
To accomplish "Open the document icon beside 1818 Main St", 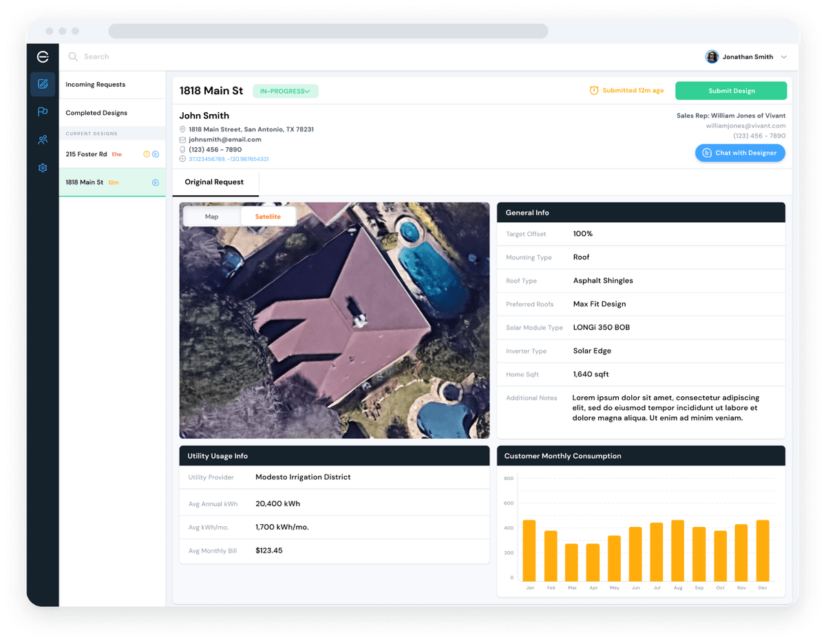I will click(155, 182).
